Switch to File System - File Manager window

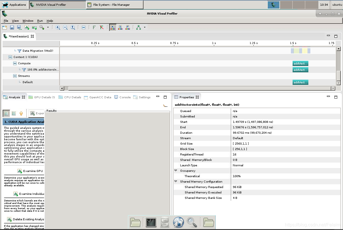click(x=115, y=5)
